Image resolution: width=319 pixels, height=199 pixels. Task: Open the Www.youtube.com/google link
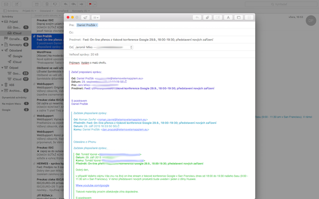pos(92,186)
